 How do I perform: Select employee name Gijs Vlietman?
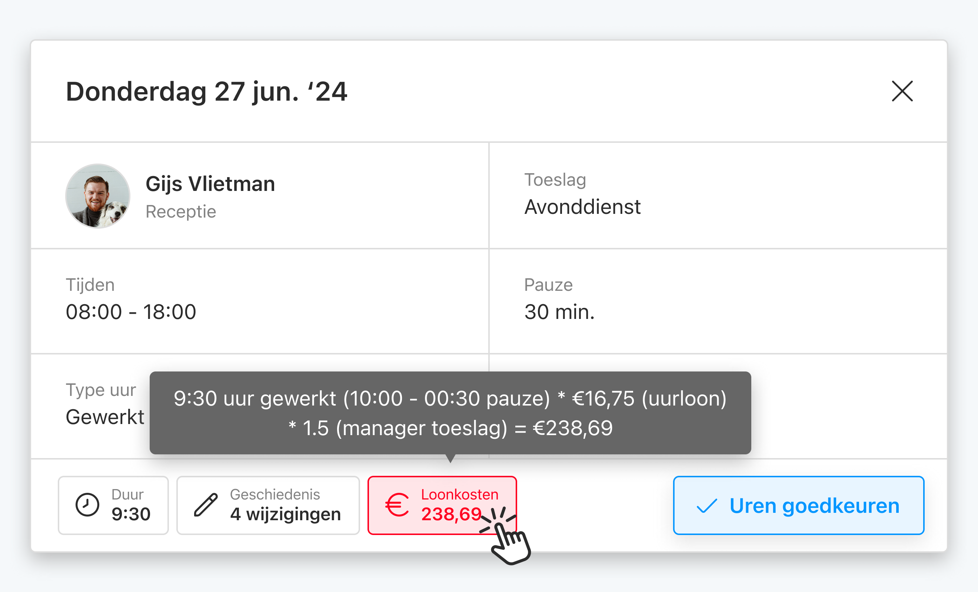pyautogui.click(x=210, y=183)
